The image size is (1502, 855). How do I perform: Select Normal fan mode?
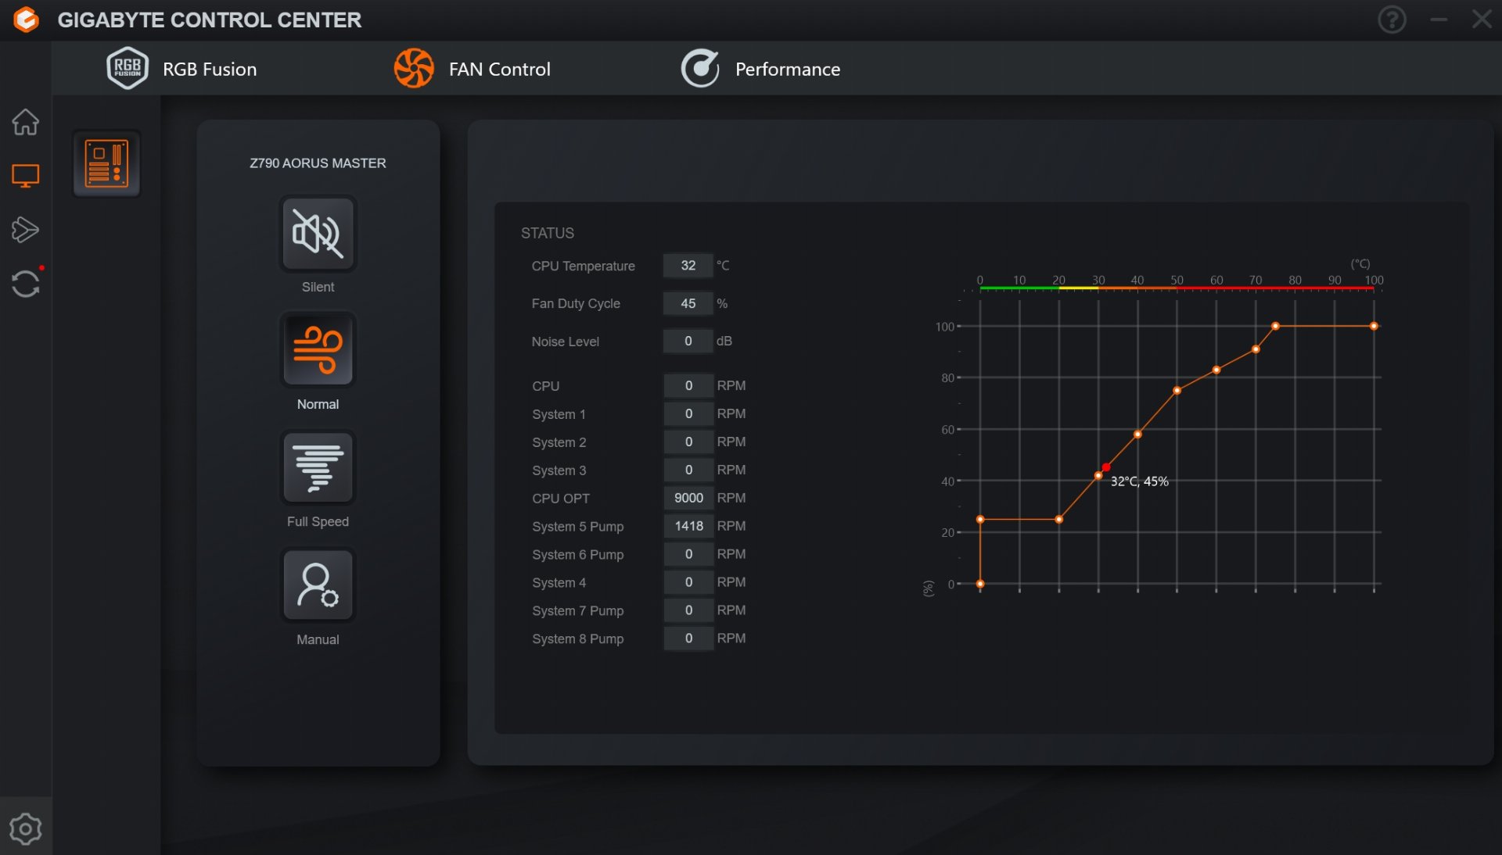click(318, 350)
